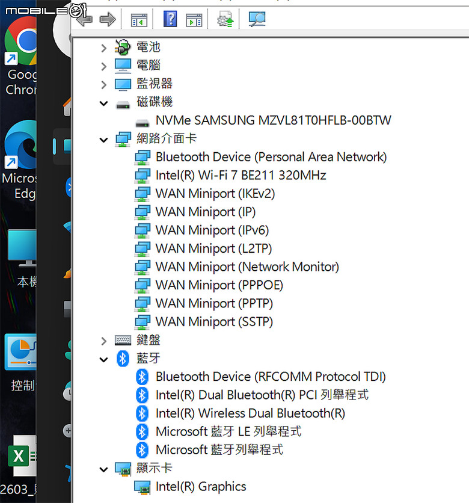
Task: Select WAN Miniport (Network Monitor)
Action: pyautogui.click(x=247, y=267)
